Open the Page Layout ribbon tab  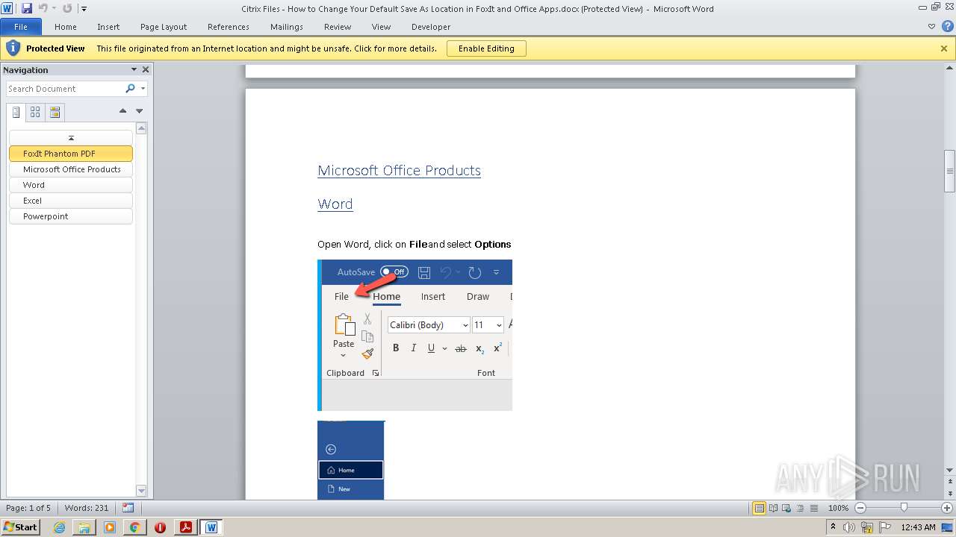point(164,27)
